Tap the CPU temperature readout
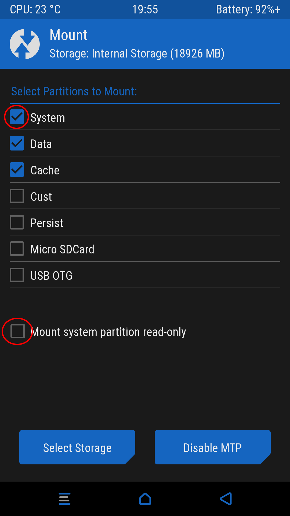Viewport: 290px width, 516px height. click(35, 10)
